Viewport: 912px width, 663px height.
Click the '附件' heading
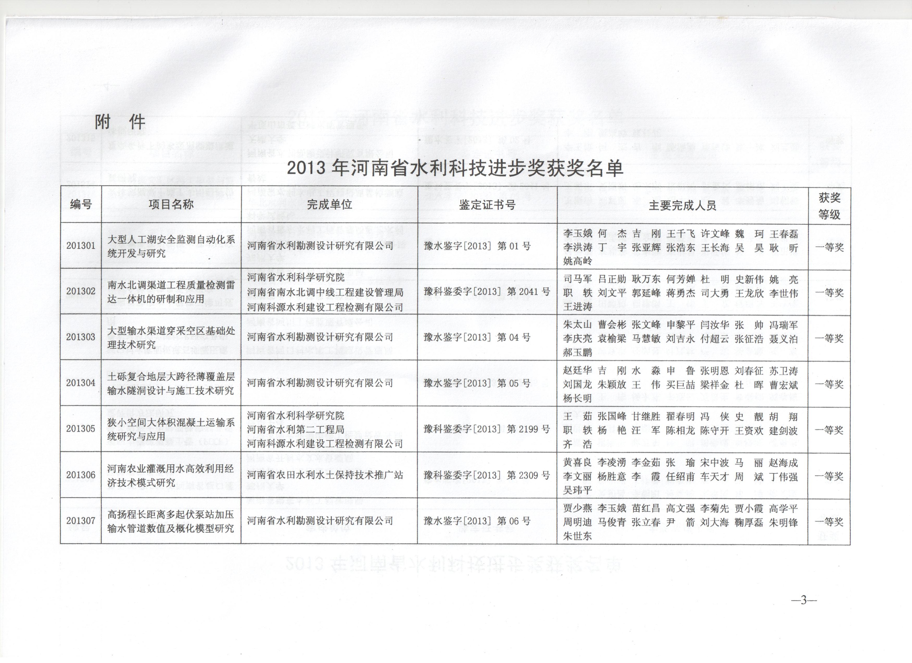tap(120, 122)
